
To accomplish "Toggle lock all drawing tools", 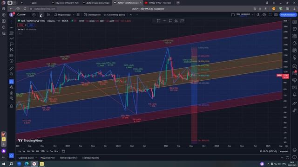I will coord(12,93).
